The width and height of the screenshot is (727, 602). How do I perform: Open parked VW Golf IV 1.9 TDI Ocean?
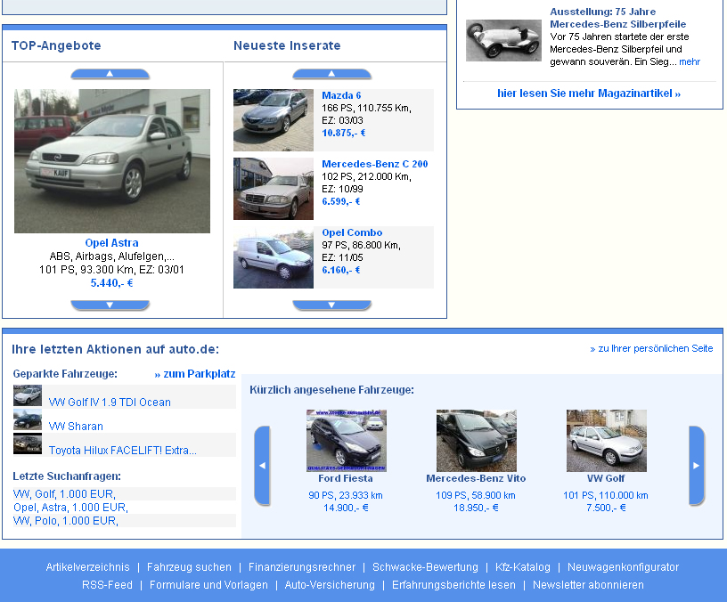[110, 403]
